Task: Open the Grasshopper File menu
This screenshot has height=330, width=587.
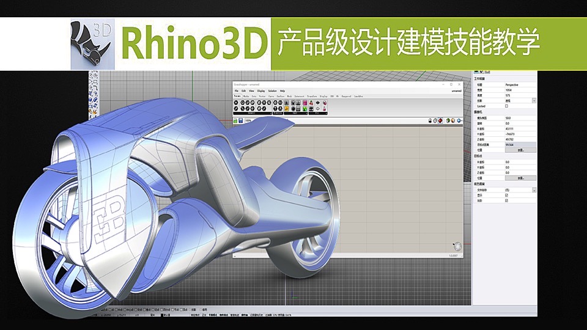Action: [236, 91]
